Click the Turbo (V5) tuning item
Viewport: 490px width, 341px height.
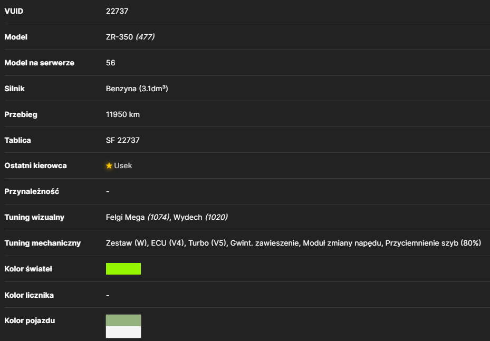(x=207, y=243)
